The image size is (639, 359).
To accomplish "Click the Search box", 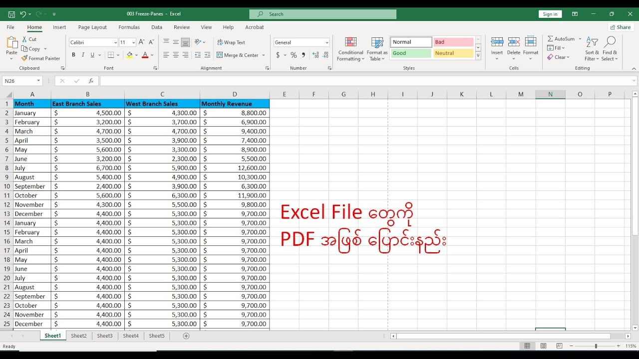I will (x=323, y=14).
